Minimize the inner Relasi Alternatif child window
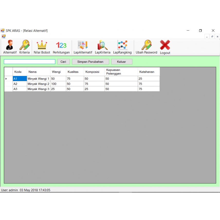The image size is (220, 220). (207, 36)
